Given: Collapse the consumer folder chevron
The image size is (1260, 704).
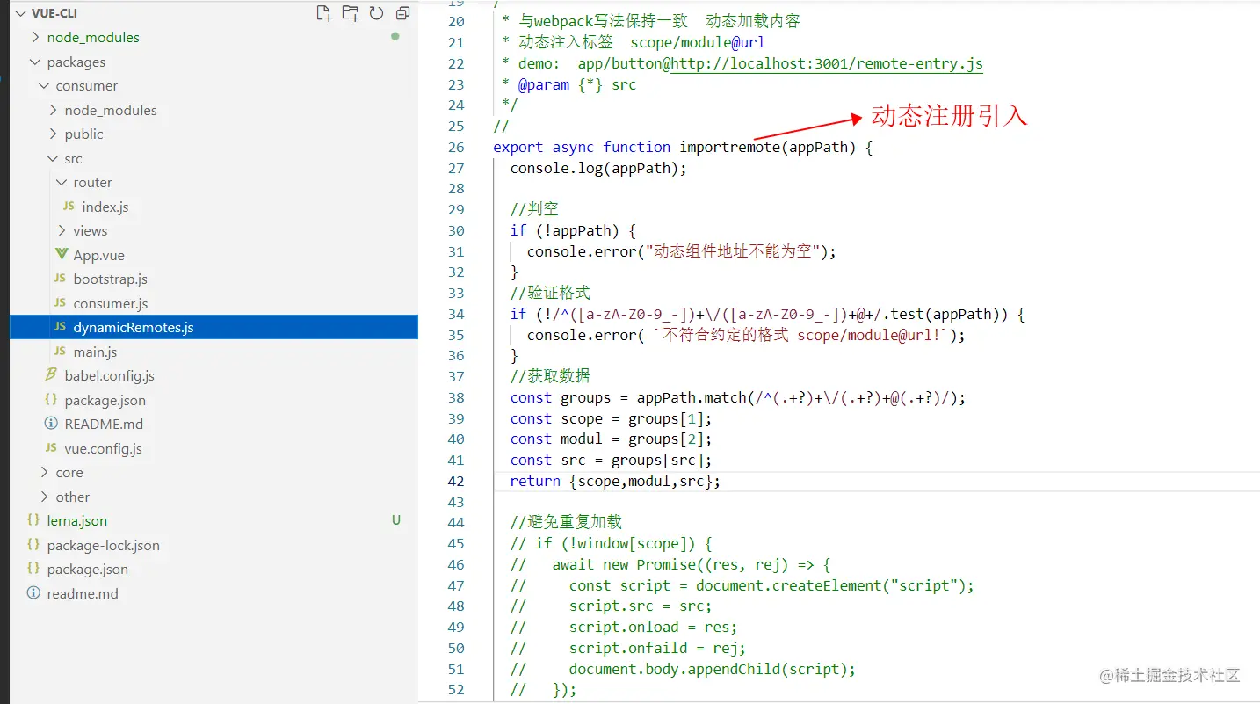Looking at the screenshot, I should click(44, 85).
